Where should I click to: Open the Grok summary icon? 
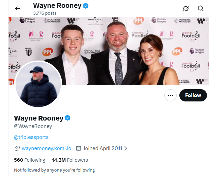pos(186,9)
